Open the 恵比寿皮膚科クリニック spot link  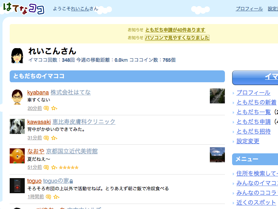click(84, 122)
